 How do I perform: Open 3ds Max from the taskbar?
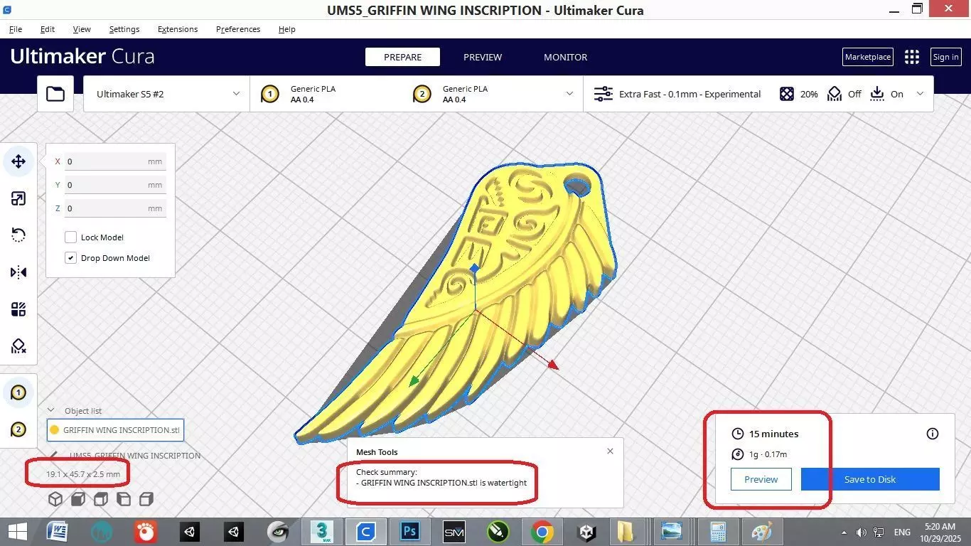coord(322,531)
